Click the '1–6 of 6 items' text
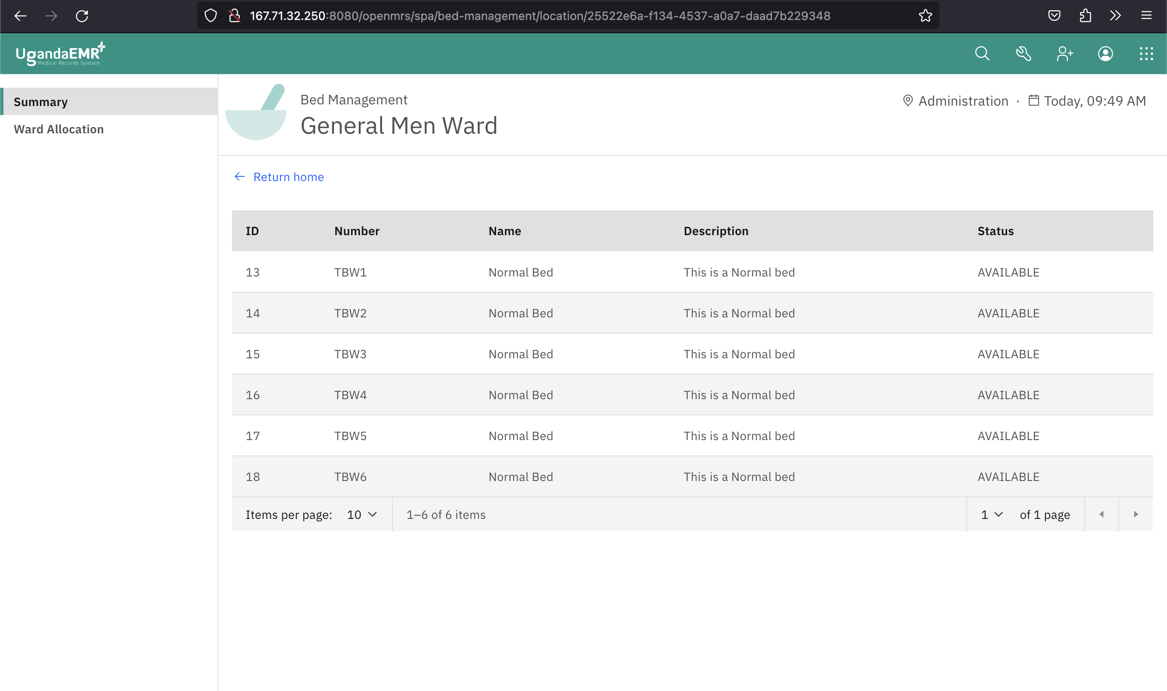1167x691 pixels. click(x=446, y=515)
